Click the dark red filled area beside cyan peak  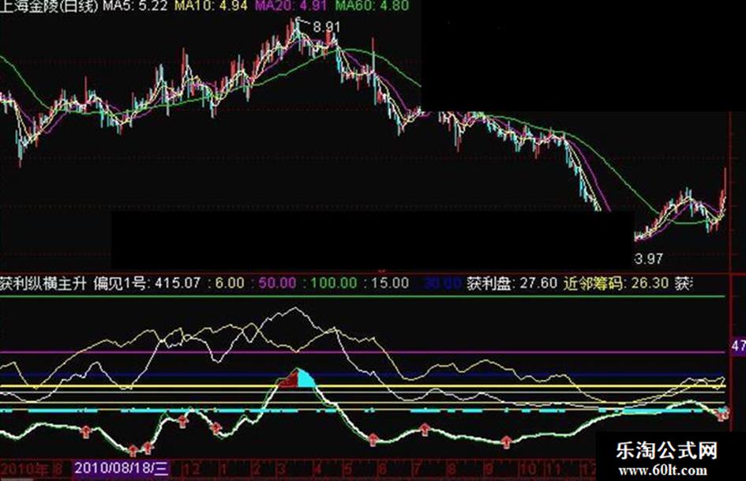[x=290, y=381]
